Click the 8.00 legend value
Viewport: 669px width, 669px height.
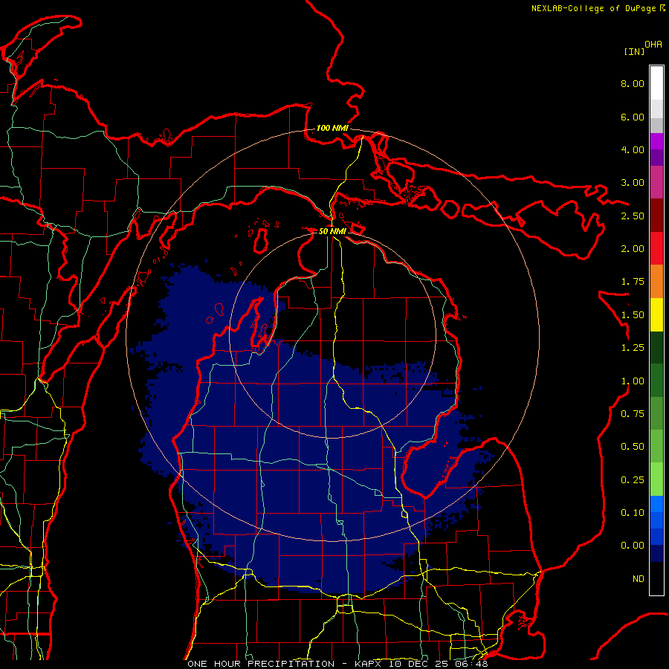coord(633,83)
